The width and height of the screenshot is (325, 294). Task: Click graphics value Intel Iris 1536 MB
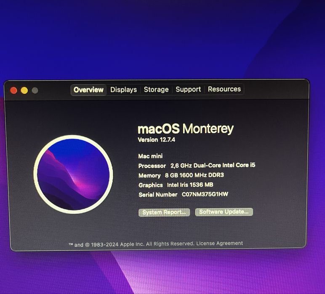(x=190, y=185)
